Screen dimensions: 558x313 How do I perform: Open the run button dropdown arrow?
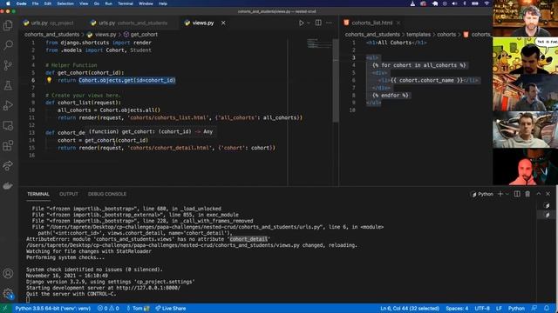(x=309, y=23)
